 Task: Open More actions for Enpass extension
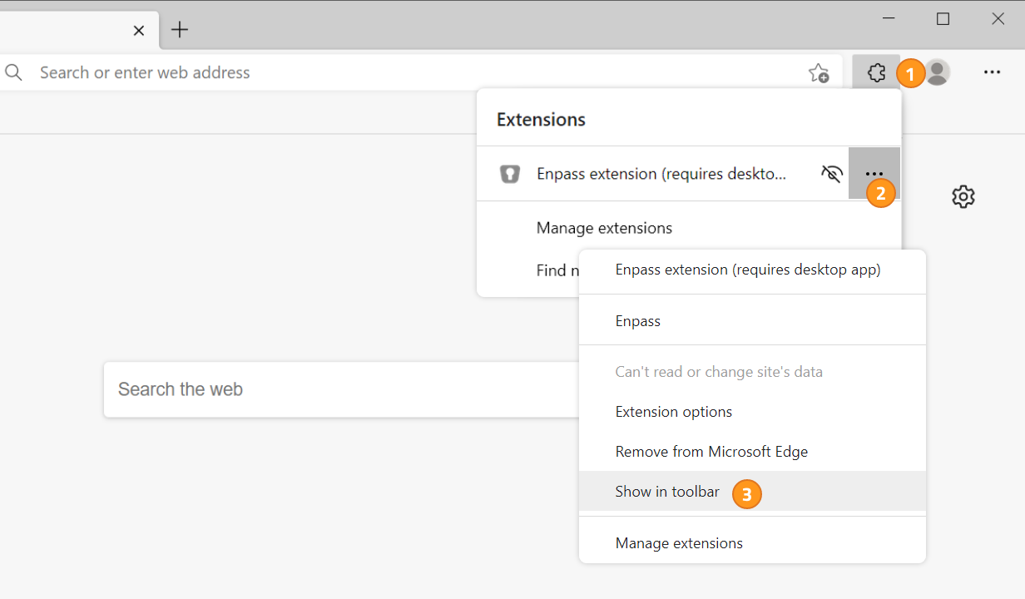874,173
